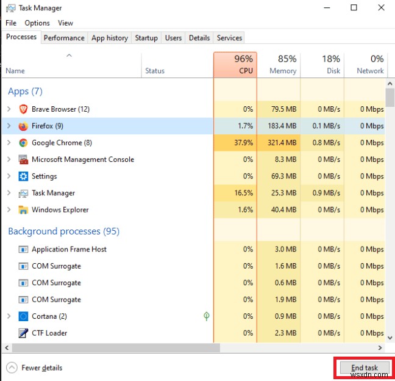Collapse view with Fewer details toggle
This screenshot has height=381, width=395.
click(12, 368)
